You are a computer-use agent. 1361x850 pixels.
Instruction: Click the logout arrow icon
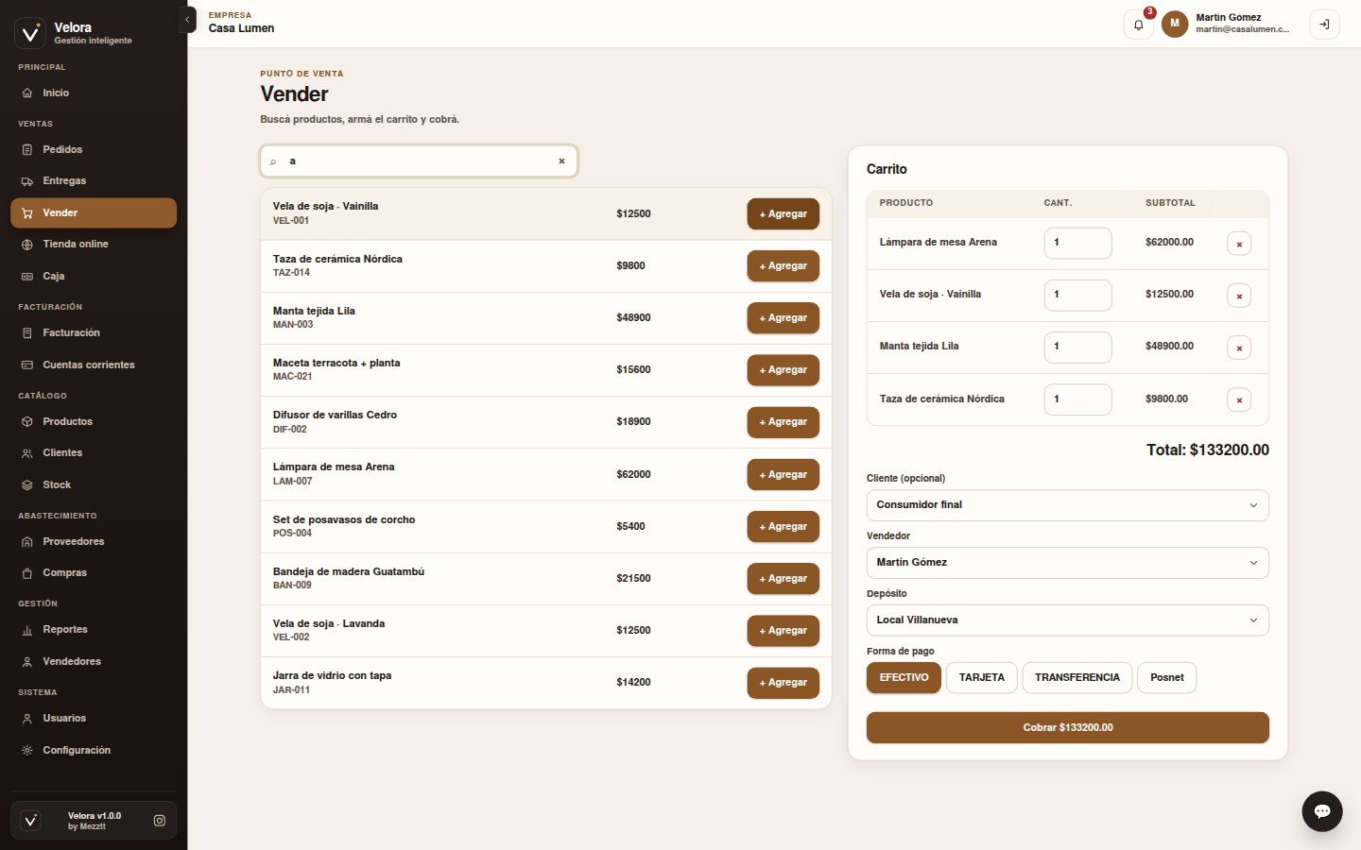[x=1324, y=25]
